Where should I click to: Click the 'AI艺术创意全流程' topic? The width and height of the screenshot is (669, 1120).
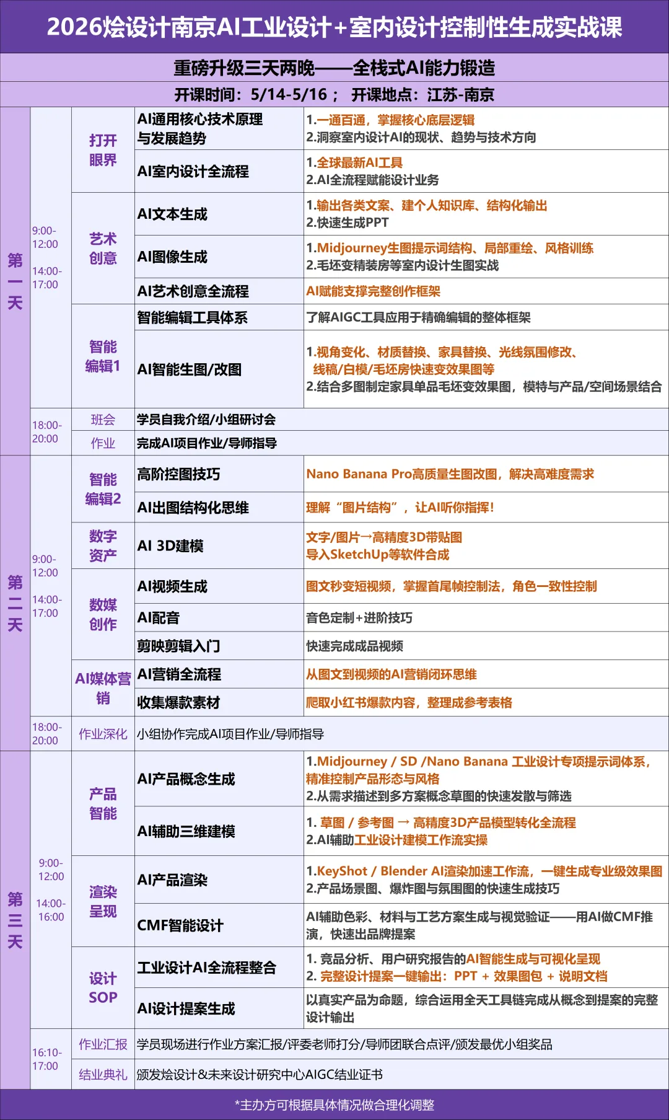(x=193, y=291)
